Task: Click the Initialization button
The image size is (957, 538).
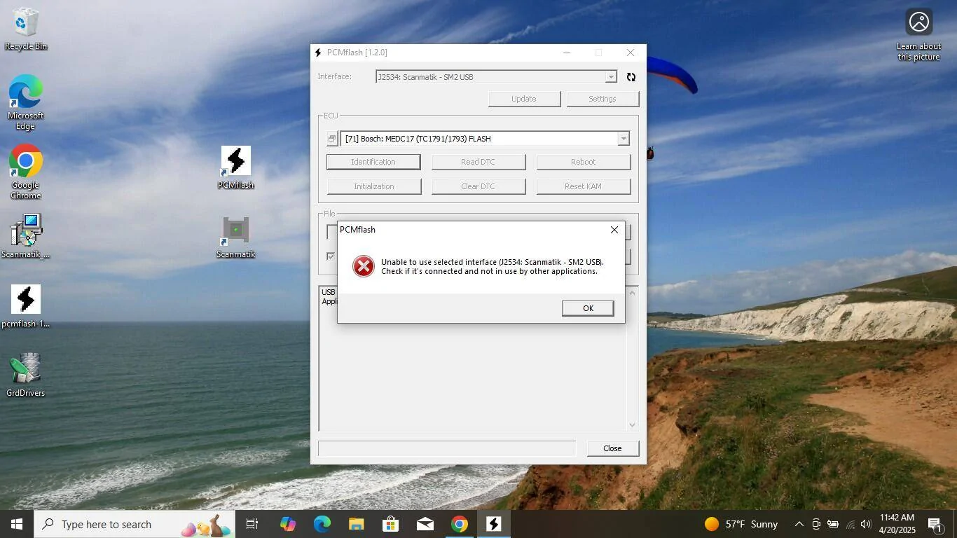Action: pyautogui.click(x=373, y=186)
